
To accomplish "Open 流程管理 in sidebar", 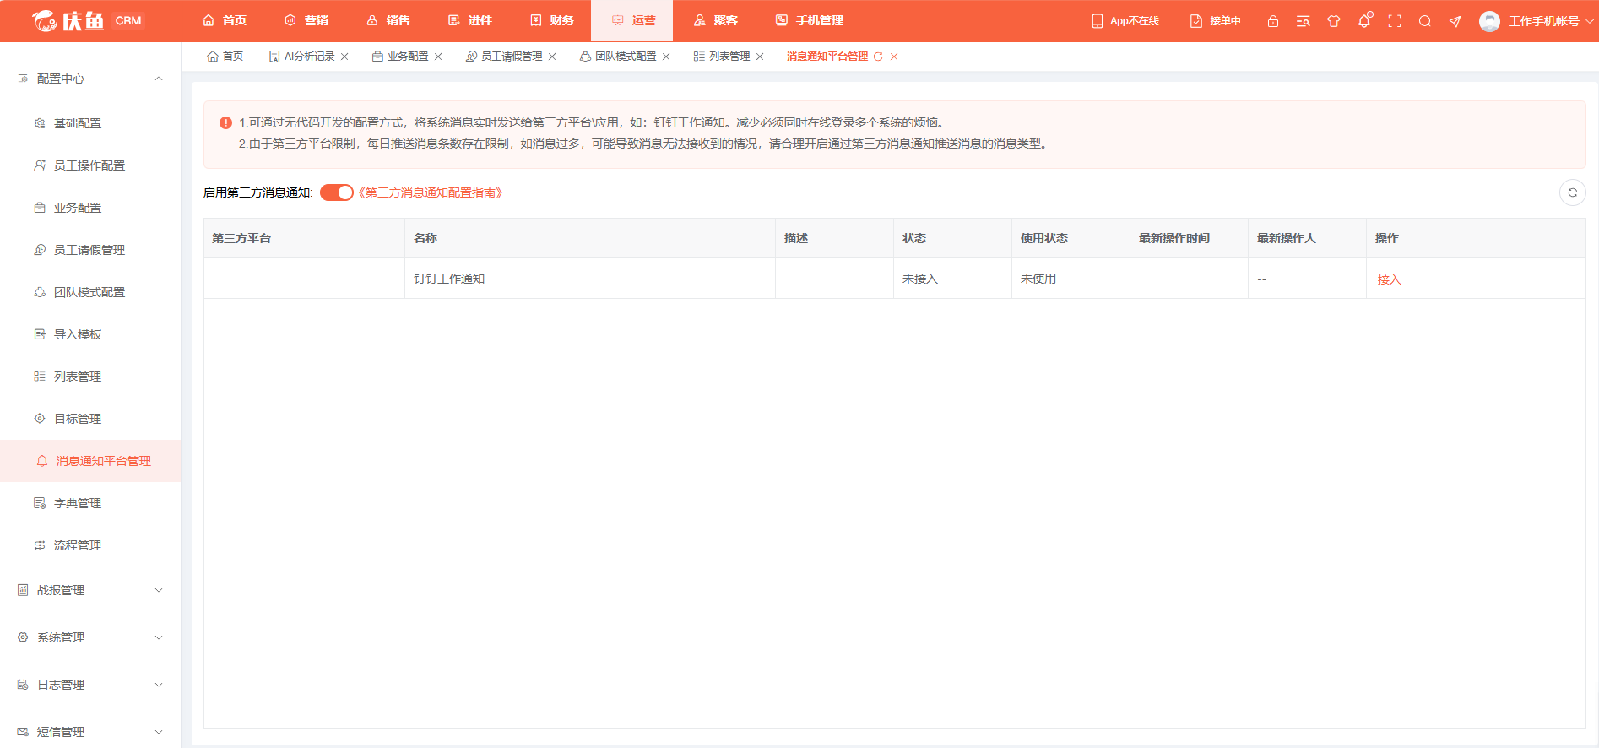I will click(90, 545).
